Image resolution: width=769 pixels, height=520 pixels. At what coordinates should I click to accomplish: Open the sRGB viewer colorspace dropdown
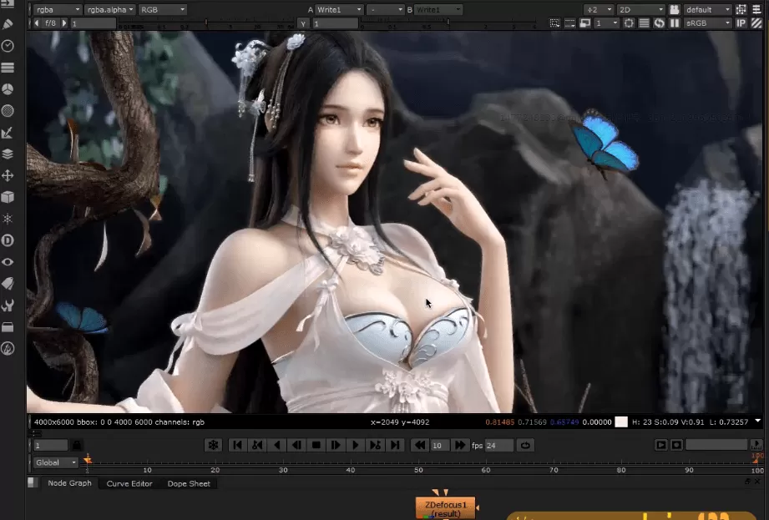pos(706,23)
